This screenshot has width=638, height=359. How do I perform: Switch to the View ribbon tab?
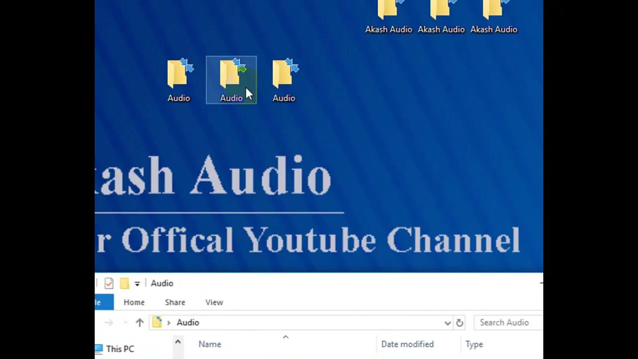point(214,302)
